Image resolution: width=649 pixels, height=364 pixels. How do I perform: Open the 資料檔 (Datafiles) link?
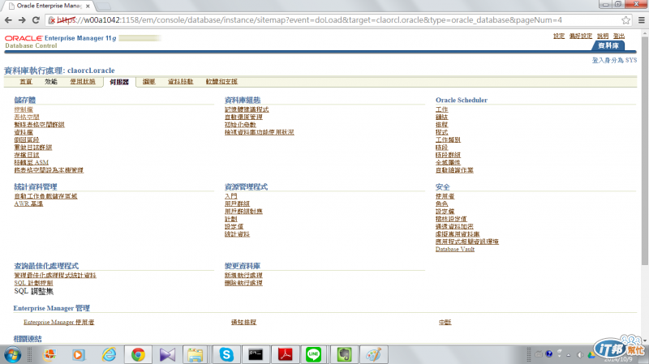24,132
